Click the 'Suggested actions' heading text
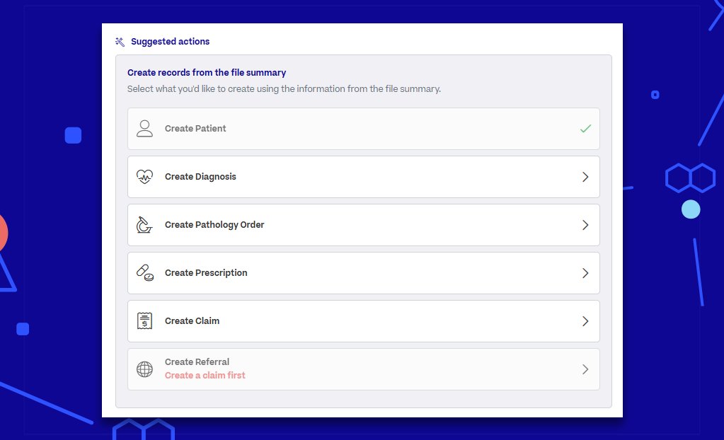724x440 pixels. (171, 42)
